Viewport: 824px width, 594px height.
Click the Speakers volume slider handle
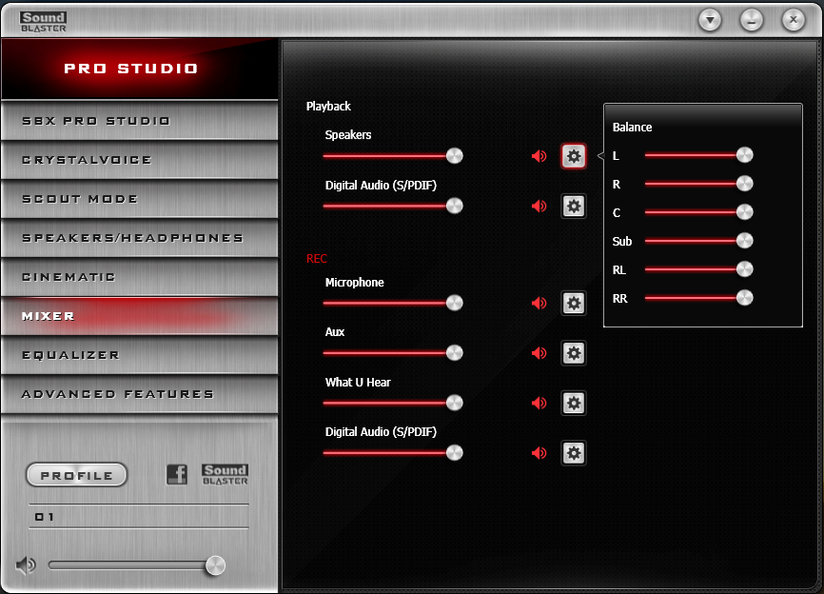pyautogui.click(x=455, y=156)
